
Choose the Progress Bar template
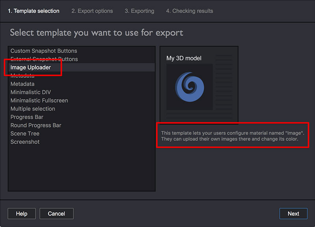[82, 117]
